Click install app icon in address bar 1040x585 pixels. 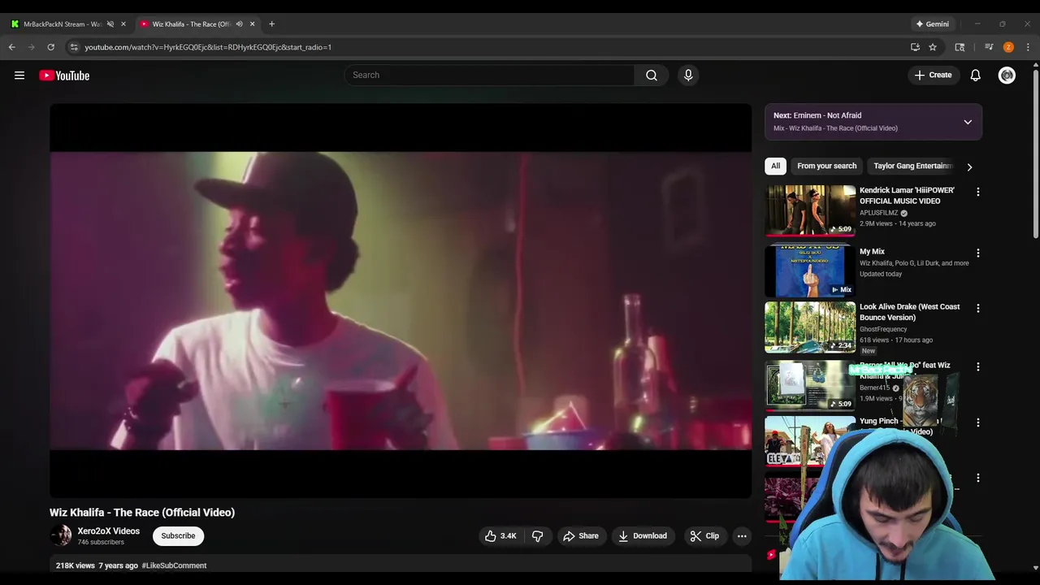(915, 47)
